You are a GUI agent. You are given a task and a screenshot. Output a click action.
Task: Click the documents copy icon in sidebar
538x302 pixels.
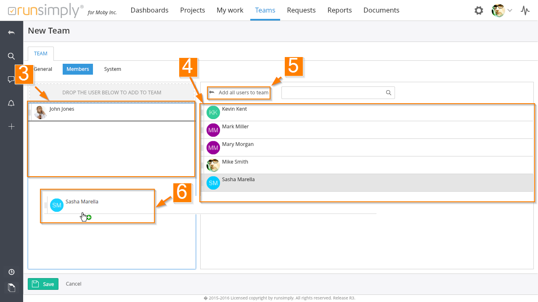click(x=11, y=288)
